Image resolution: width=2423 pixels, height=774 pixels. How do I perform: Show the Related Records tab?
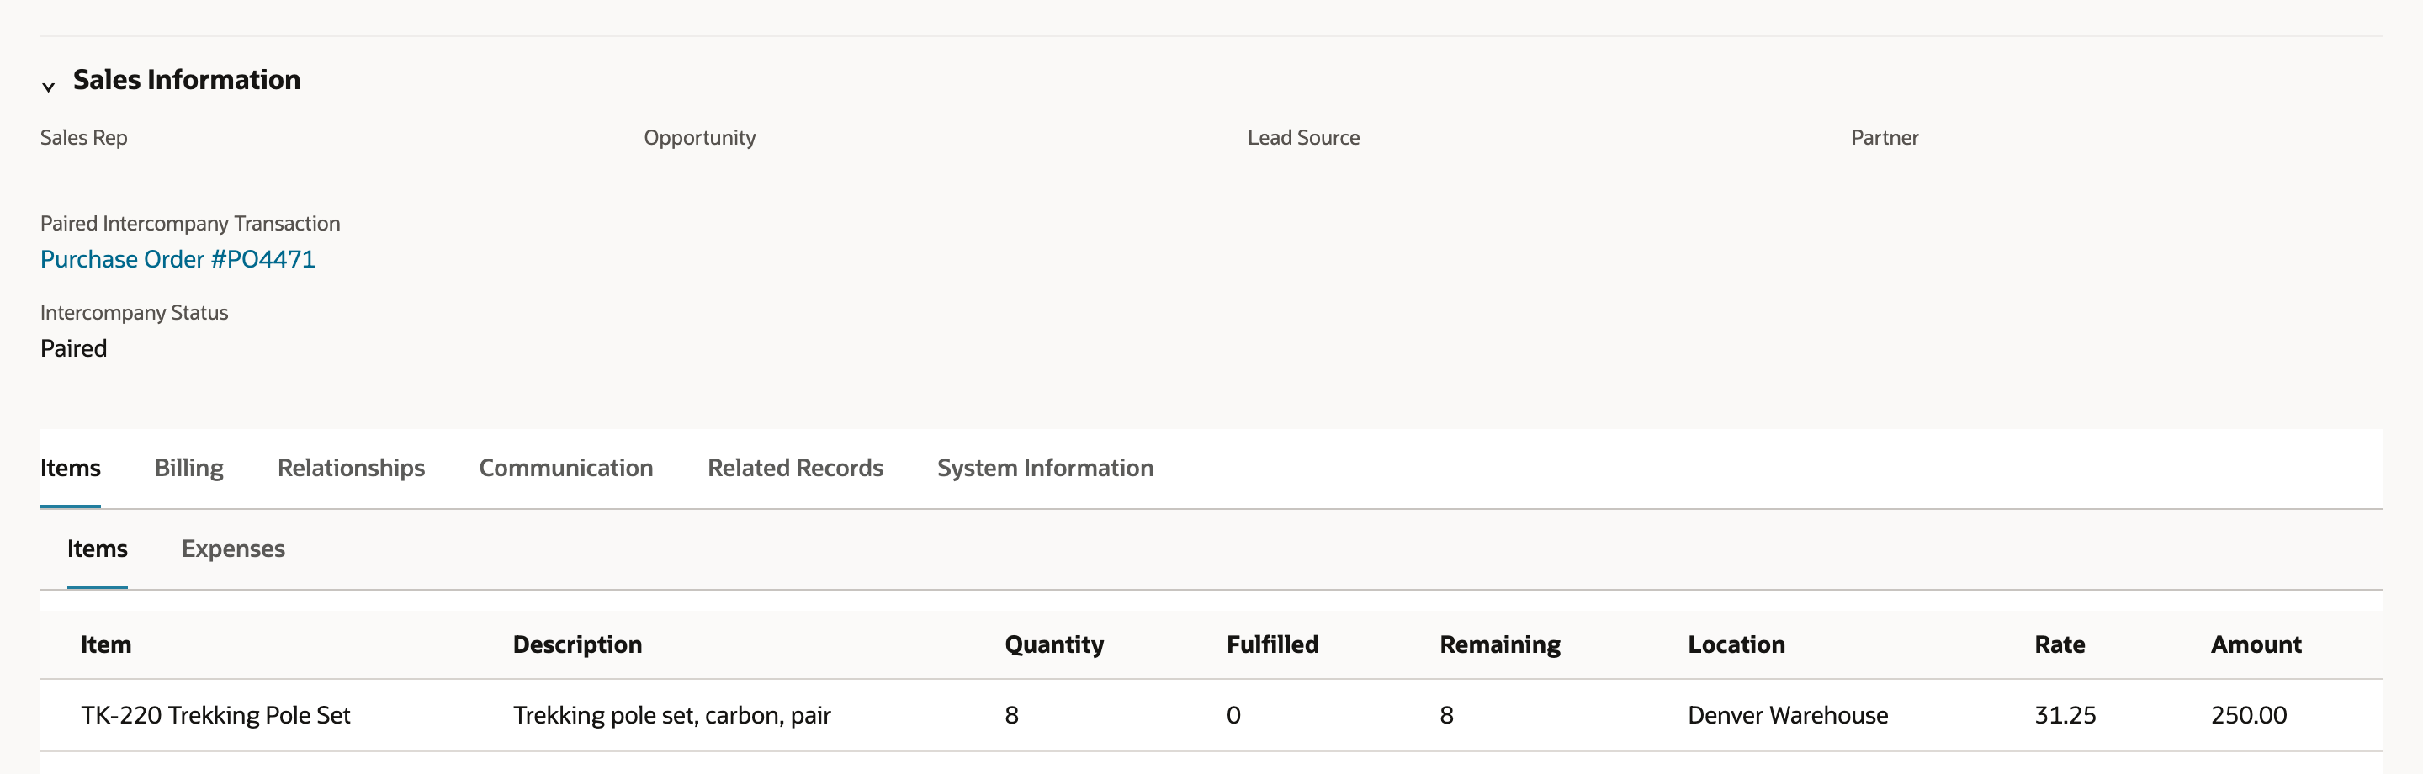point(796,469)
